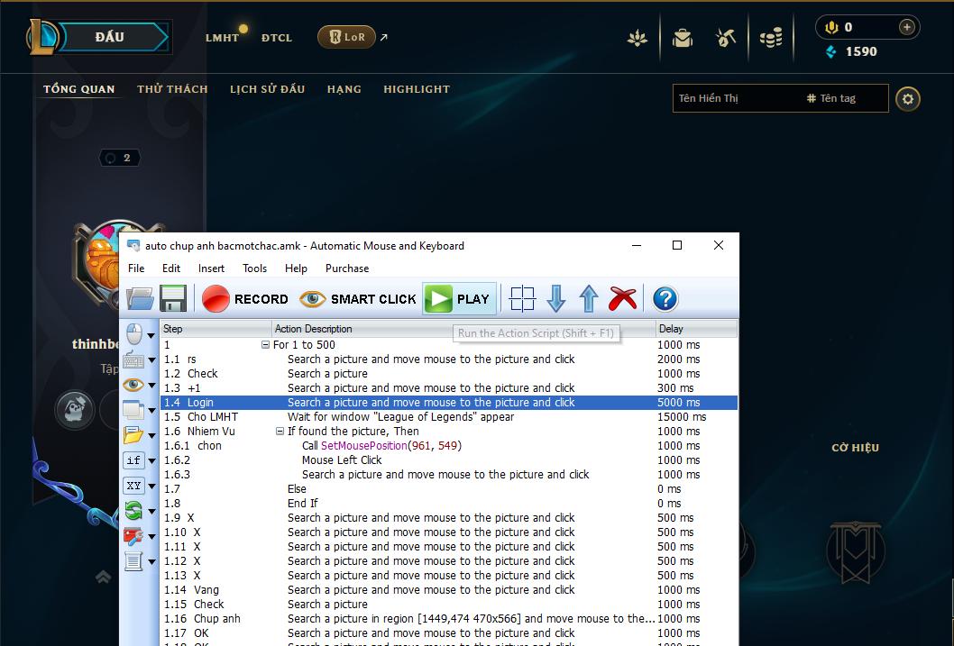This screenshot has width=954, height=646.
Task: Delete step with the red X icon
Action: click(622, 299)
